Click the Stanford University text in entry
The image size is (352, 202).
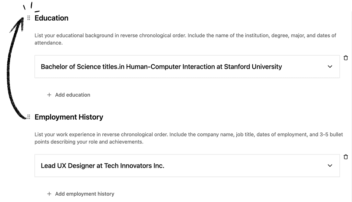tap(253, 67)
